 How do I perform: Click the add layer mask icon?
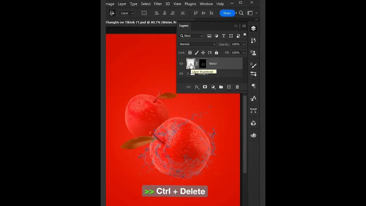click(x=205, y=87)
